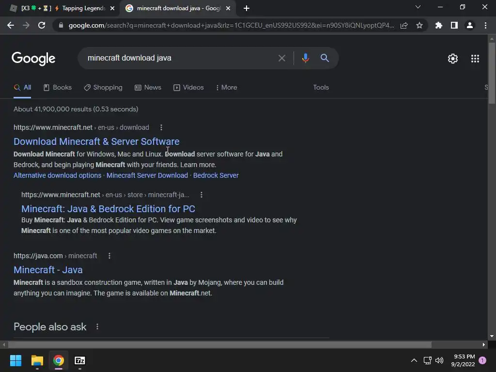This screenshot has width=496, height=372.
Task: Reload the current page
Action: [x=42, y=25]
